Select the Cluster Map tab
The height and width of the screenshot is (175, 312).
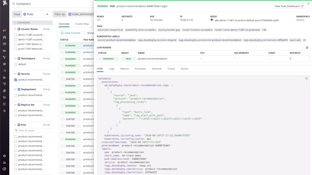82,24
